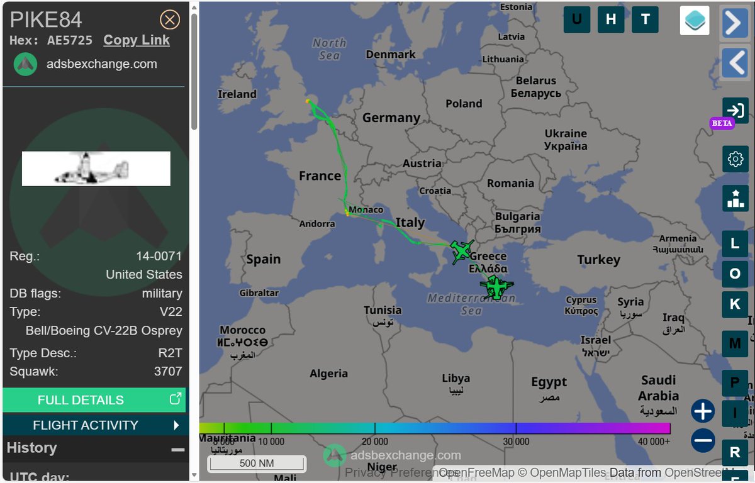This screenshot has height=483, width=755.
Task: Click the squawk value 3707
Action: click(x=168, y=372)
